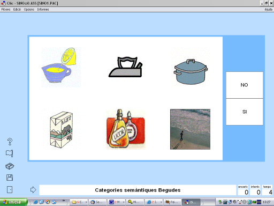
Task: Click the intents counter
Action: (x=255, y=190)
